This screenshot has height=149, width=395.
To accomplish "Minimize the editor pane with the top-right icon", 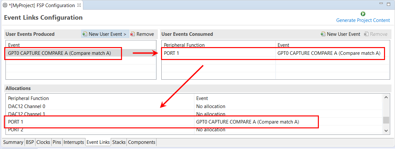I will (382, 3).
